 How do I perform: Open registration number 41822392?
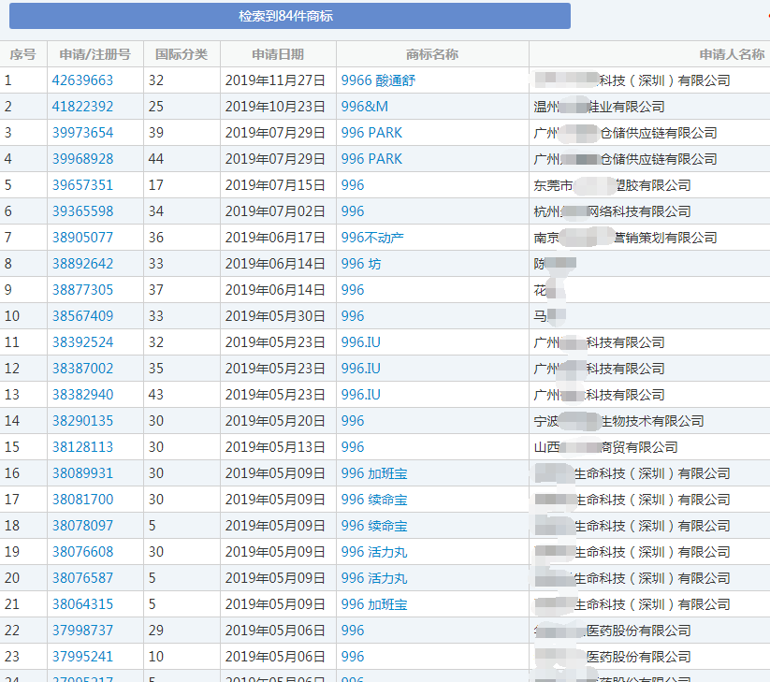tap(82, 107)
